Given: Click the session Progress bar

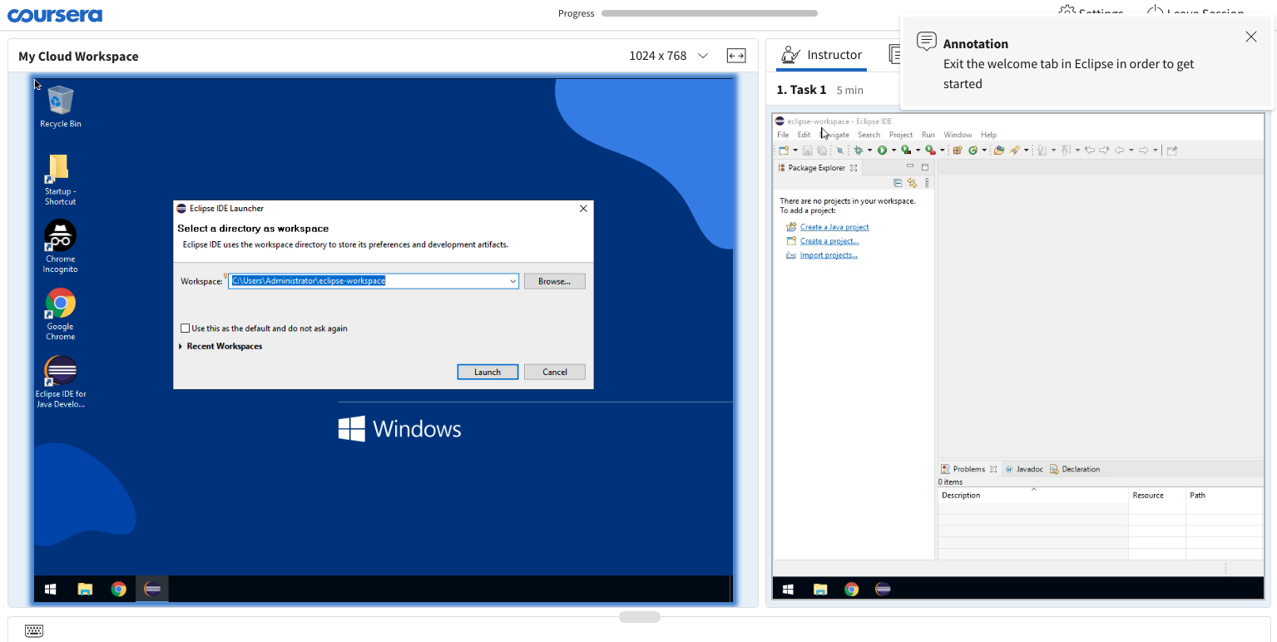Looking at the screenshot, I should click(x=710, y=13).
